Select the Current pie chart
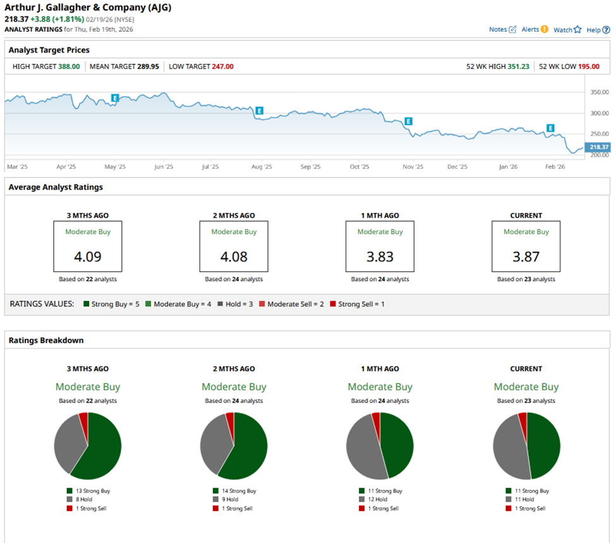616x554 pixels. (x=526, y=446)
